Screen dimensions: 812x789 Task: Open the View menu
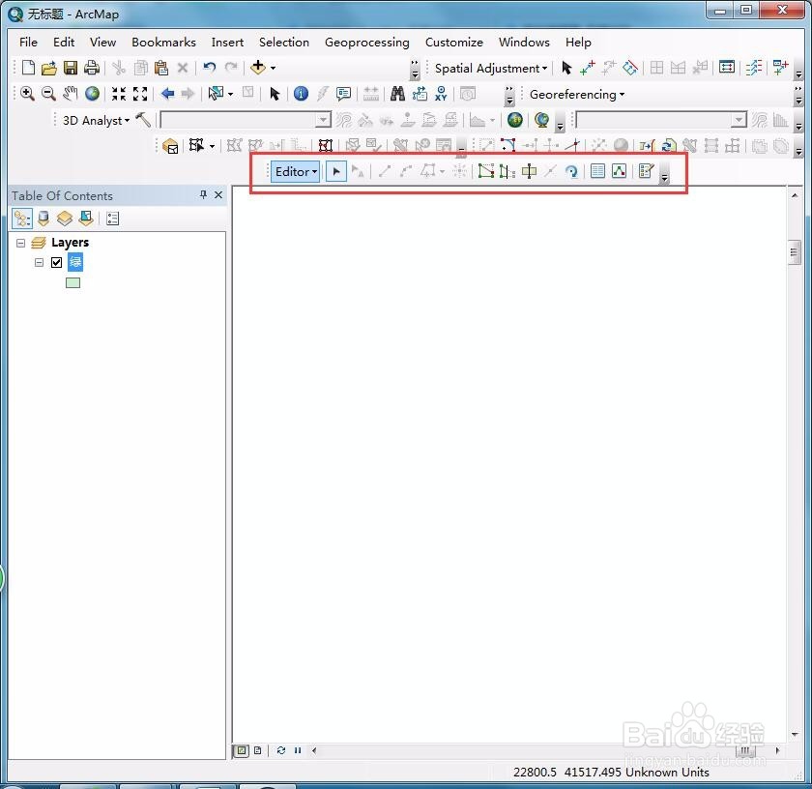coord(102,42)
